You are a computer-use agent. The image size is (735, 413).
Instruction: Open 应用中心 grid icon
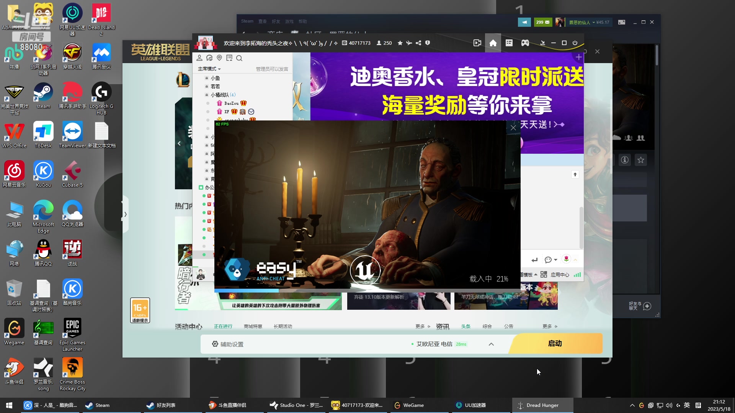544,275
